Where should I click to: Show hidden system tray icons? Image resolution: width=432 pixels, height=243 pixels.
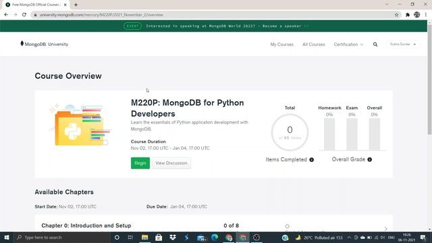(x=349, y=237)
